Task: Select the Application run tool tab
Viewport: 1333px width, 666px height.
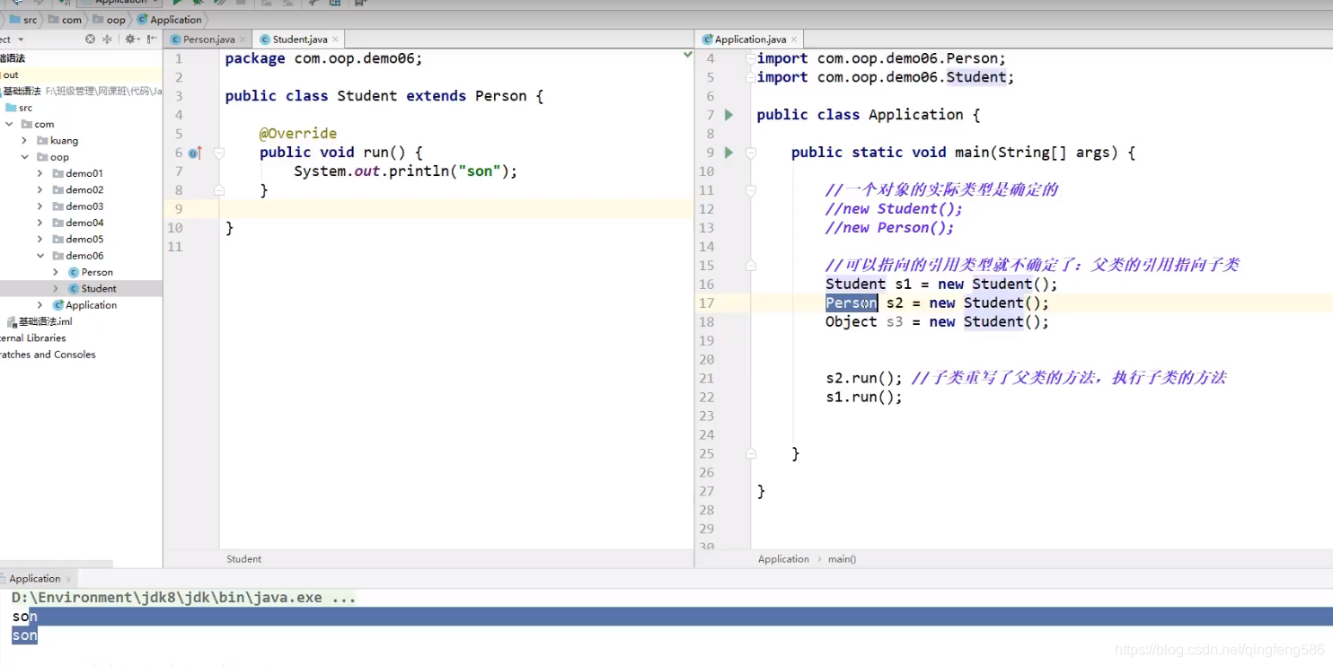Action: (x=35, y=579)
